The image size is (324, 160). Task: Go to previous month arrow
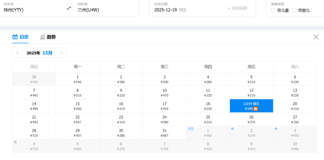(18, 53)
